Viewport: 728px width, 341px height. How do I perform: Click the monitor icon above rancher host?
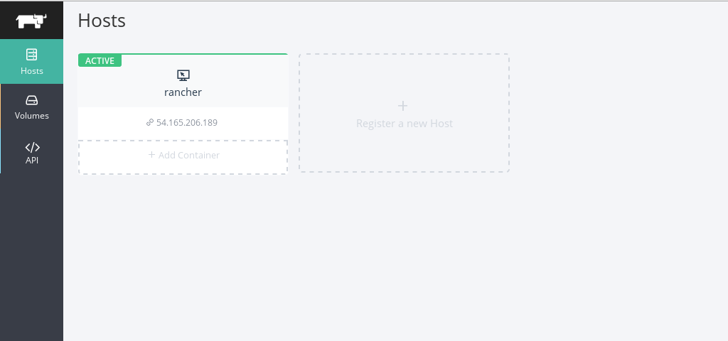(x=183, y=75)
